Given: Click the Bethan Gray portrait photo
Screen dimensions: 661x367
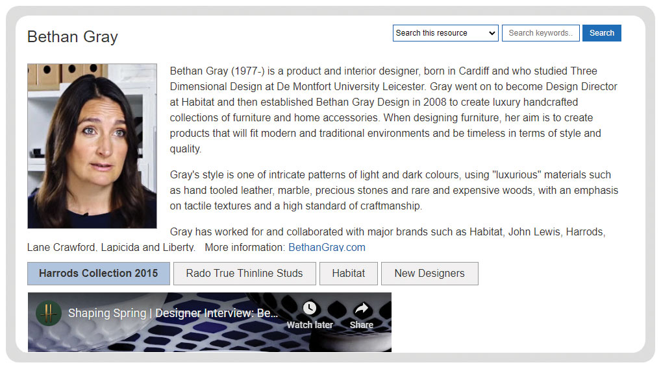Looking at the screenshot, I should (x=92, y=146).
